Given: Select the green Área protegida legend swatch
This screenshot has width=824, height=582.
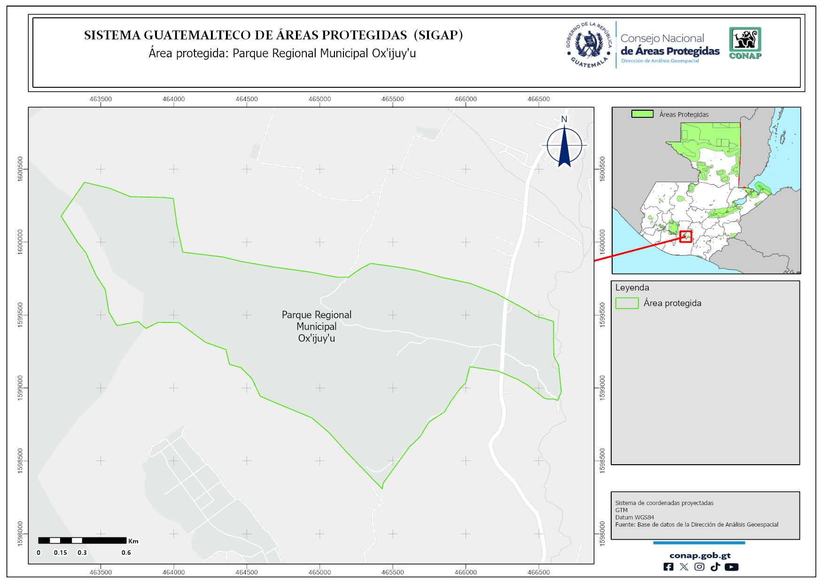Looking at the screenshot, I should [627, 303].
